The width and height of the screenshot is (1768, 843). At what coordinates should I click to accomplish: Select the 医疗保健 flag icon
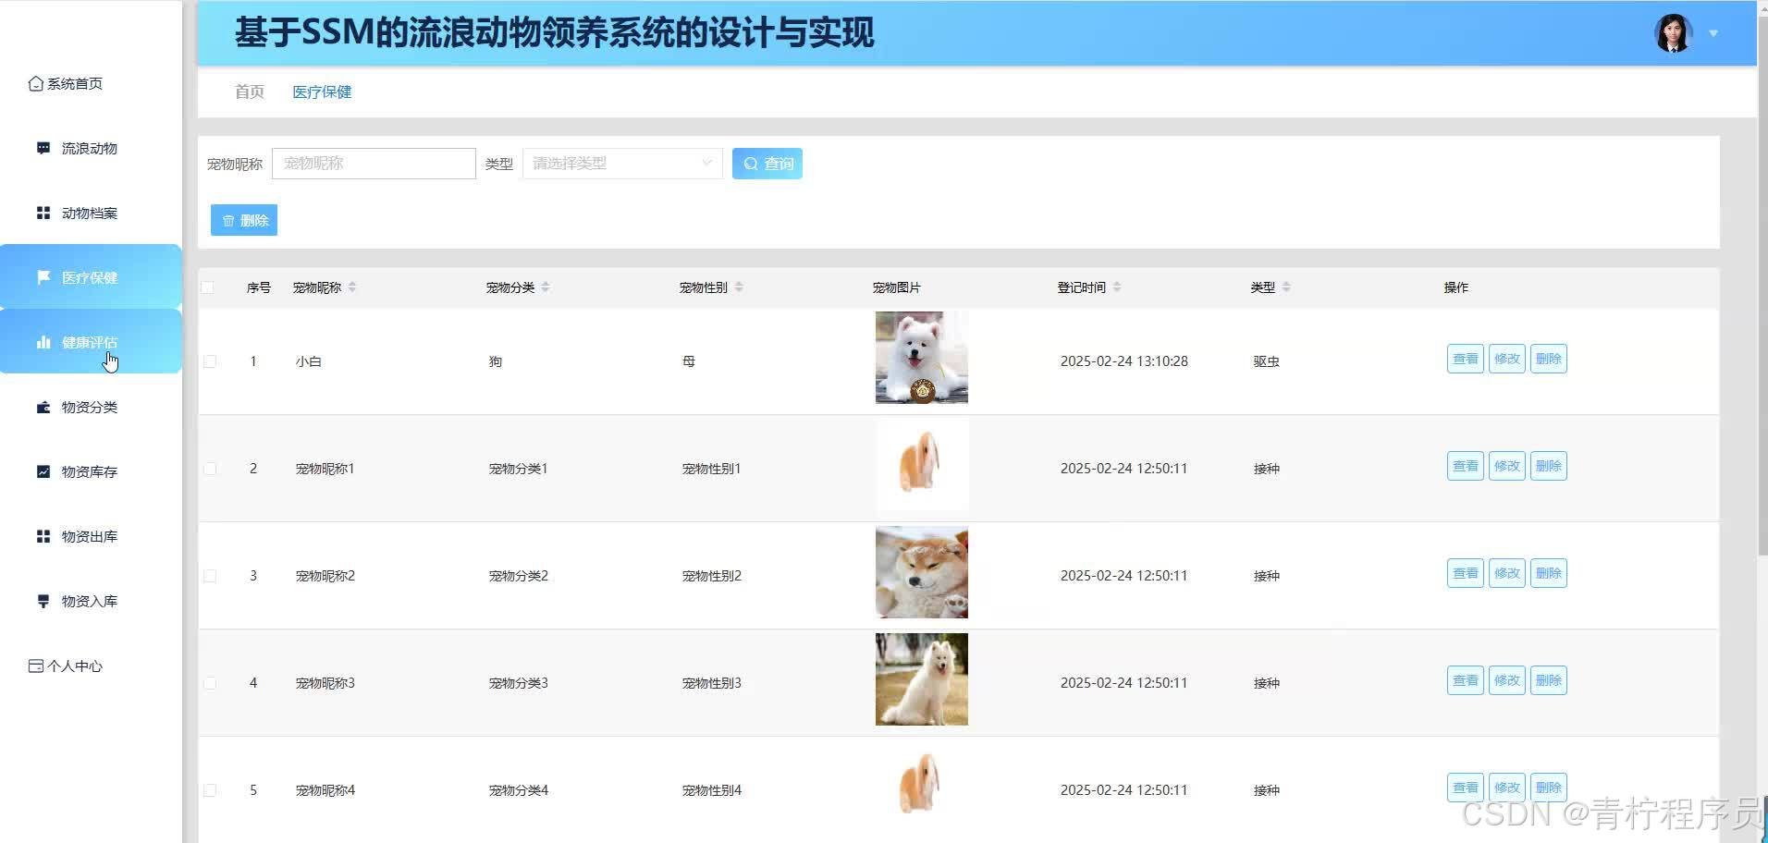coord(43,277)
